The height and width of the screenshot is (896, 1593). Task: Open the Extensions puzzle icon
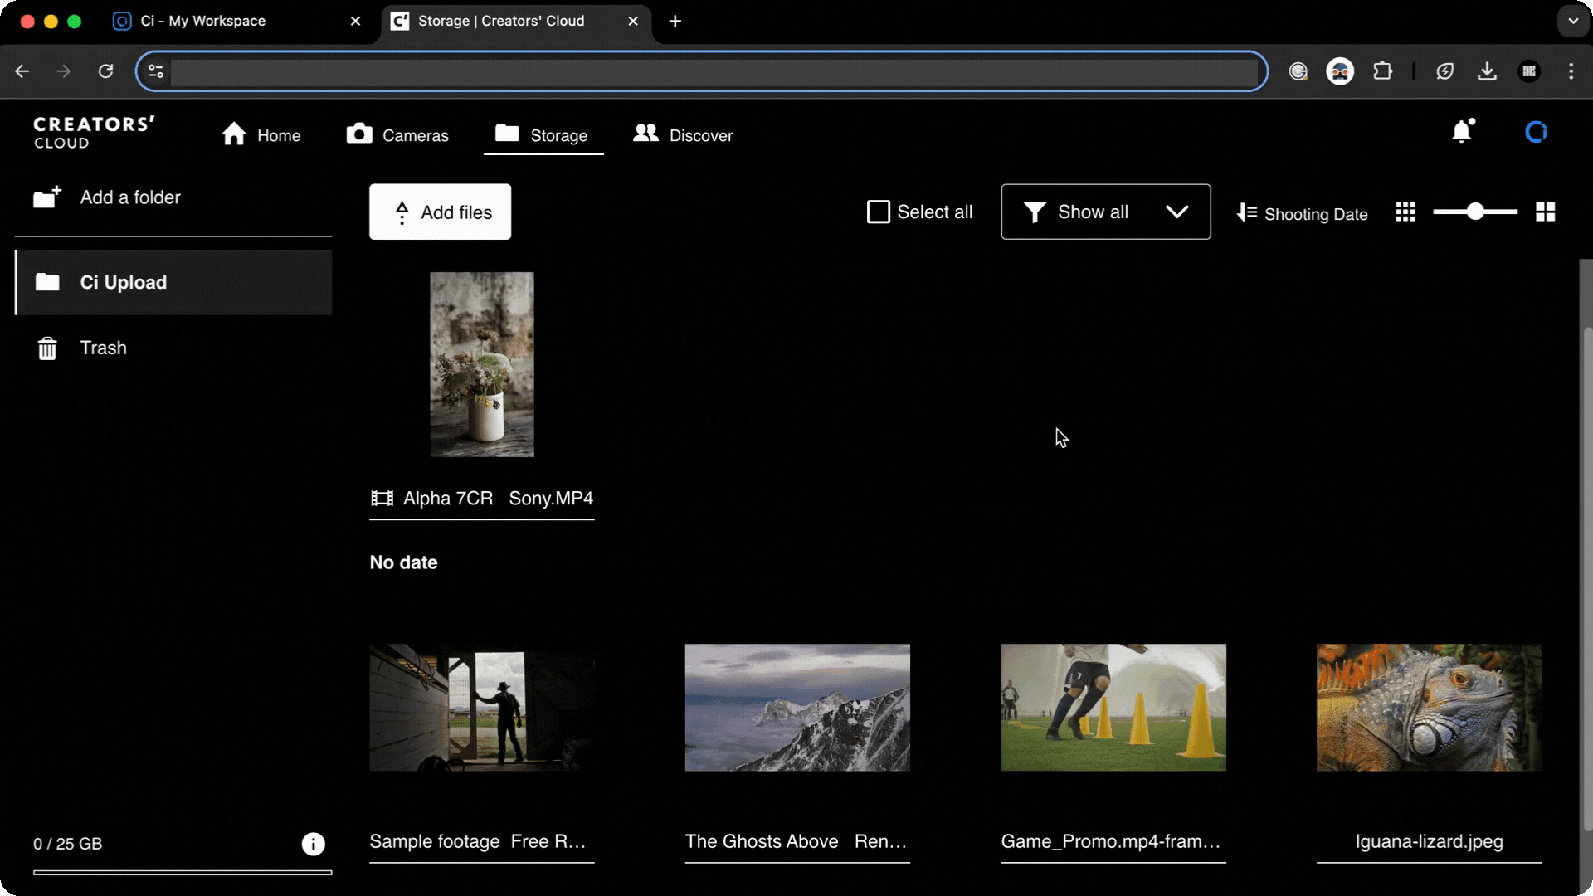(1382, 71)
